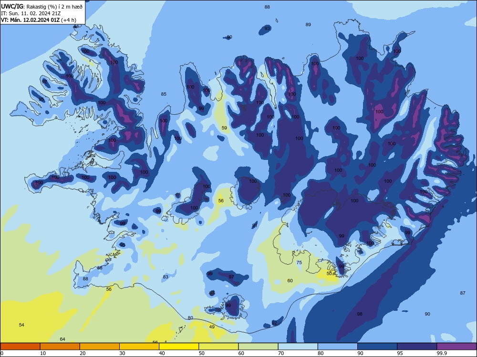Click the map value '85' over the bay
Viewport: 477px width, 357px height.
click(164, 94)
